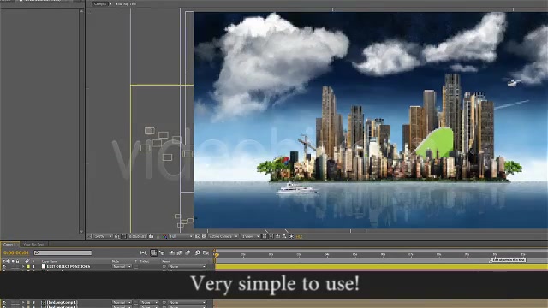Open the graph editor icon in timeline

click(205, 252)
